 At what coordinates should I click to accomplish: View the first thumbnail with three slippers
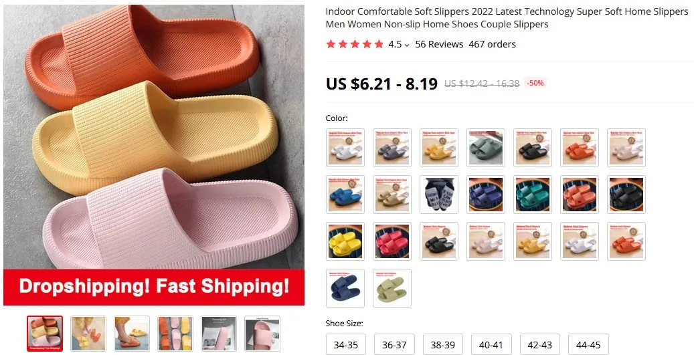(x=45, y=334)
